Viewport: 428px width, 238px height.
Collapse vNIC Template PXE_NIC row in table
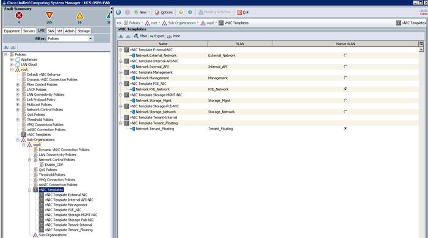121,84
